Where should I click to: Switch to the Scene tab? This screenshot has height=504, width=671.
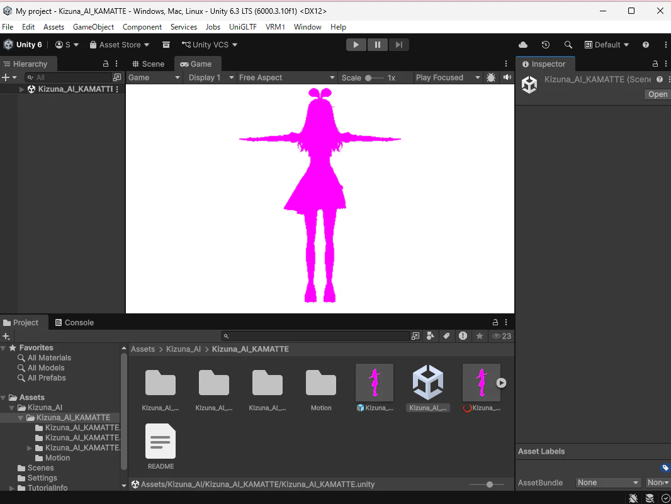coord(148,64)
